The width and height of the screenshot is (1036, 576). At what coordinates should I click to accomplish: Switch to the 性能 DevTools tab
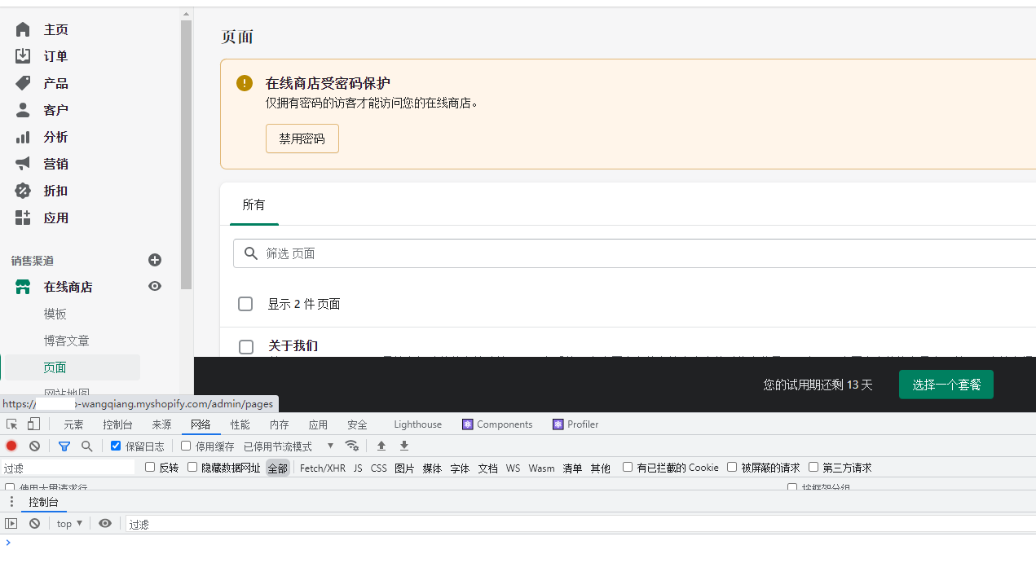pyautogui.click(x=240, y=424)
